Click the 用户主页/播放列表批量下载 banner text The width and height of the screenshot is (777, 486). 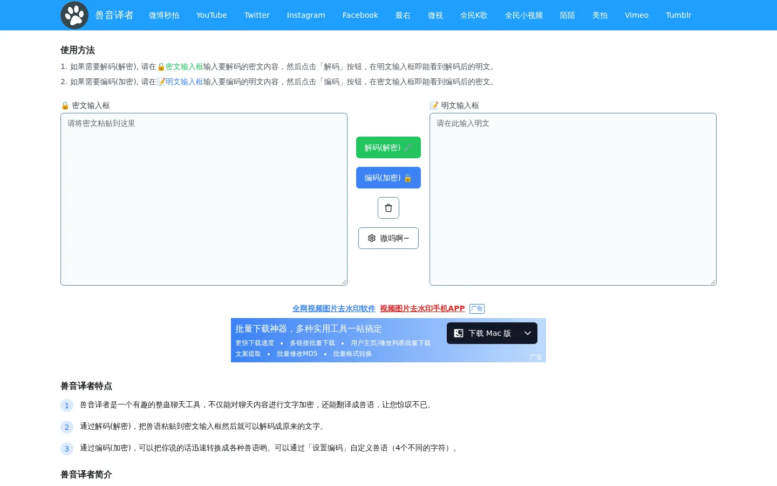pos(391,343)
